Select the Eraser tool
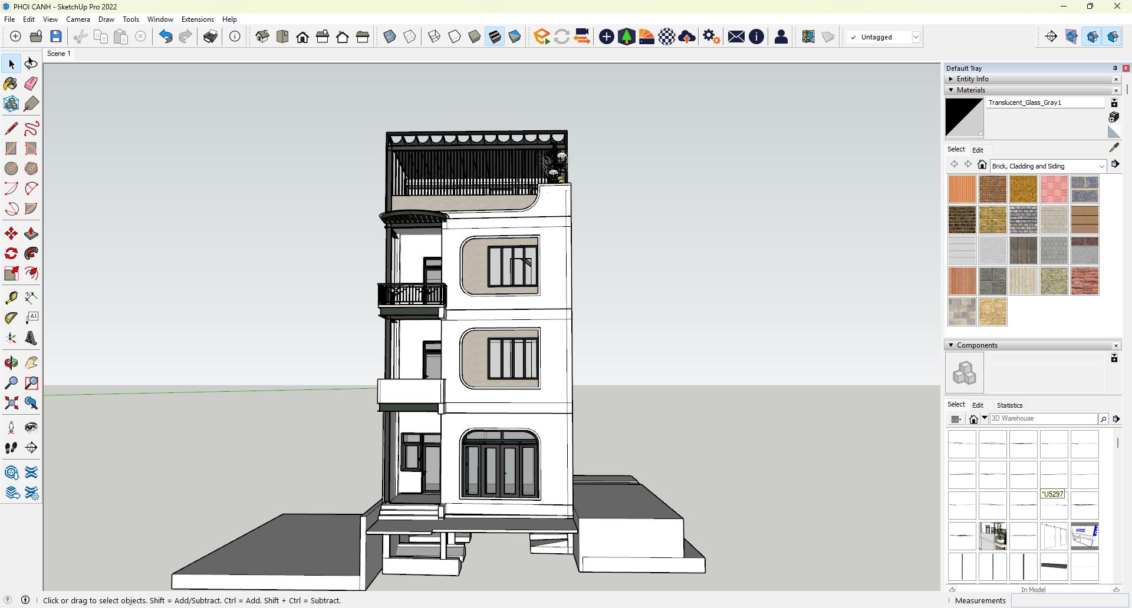 [x=31, y=84]
